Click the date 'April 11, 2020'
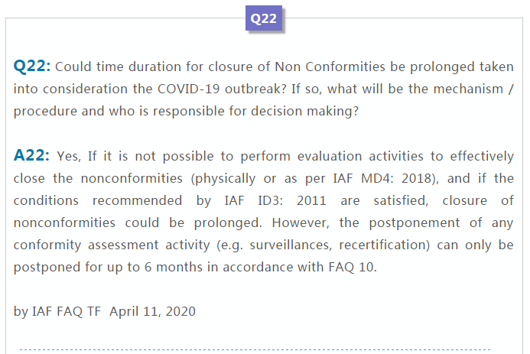This screenshot has width=530, height=354. [152, 311]
